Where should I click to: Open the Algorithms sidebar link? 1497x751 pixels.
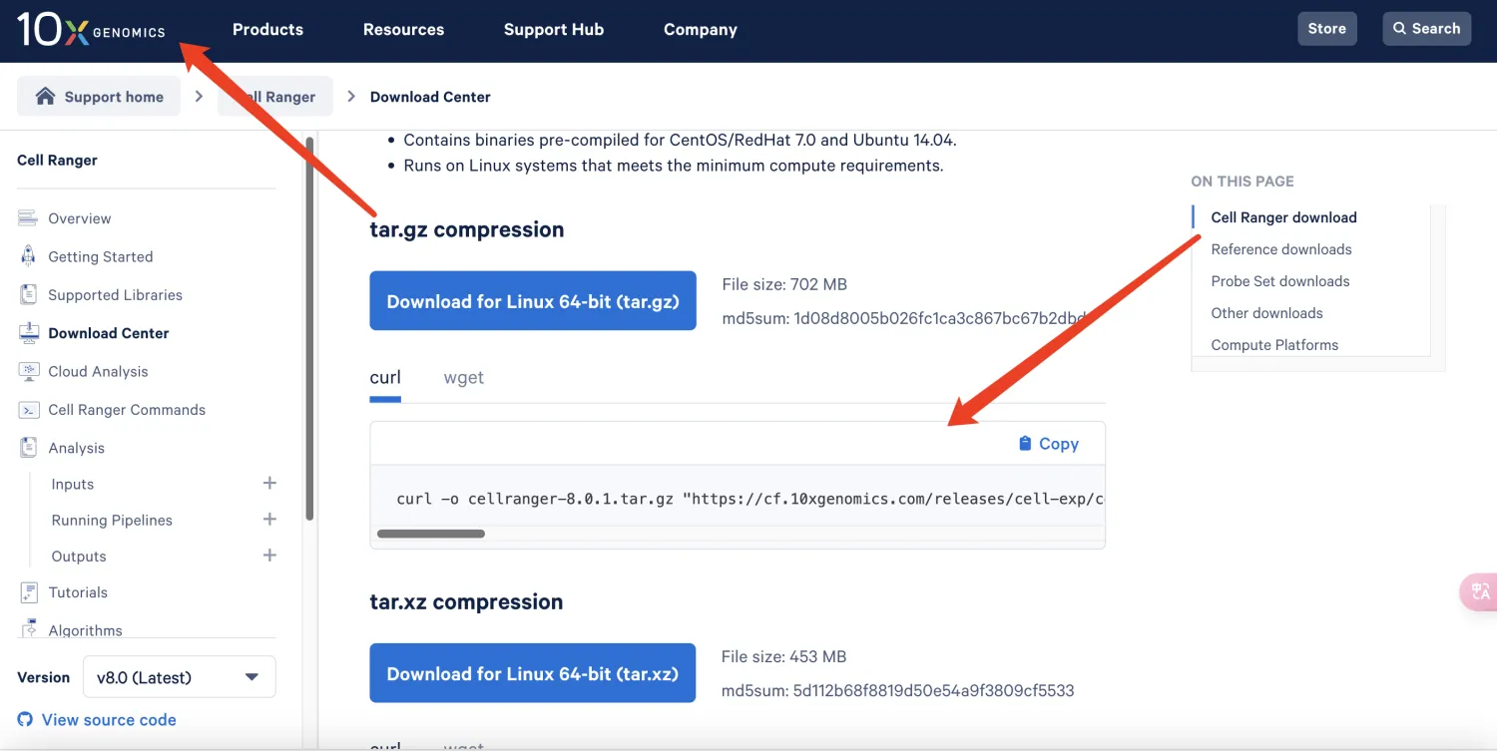85,630
